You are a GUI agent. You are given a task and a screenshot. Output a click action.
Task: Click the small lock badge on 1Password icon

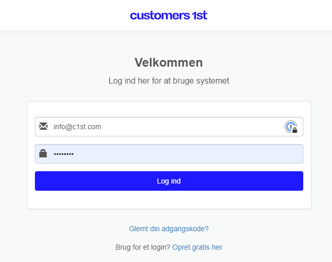tap(295, 131)
